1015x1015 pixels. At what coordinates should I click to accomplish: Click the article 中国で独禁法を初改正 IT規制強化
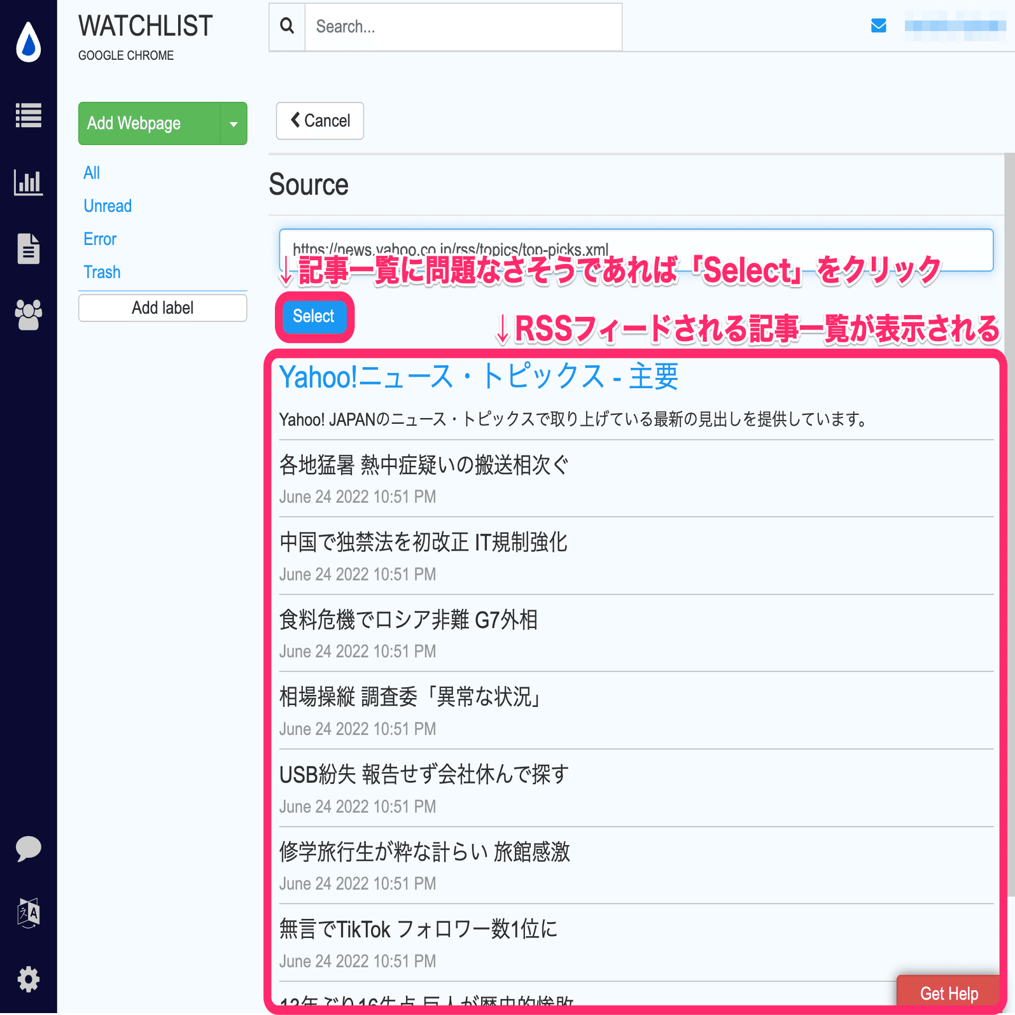tap(423, 542)
